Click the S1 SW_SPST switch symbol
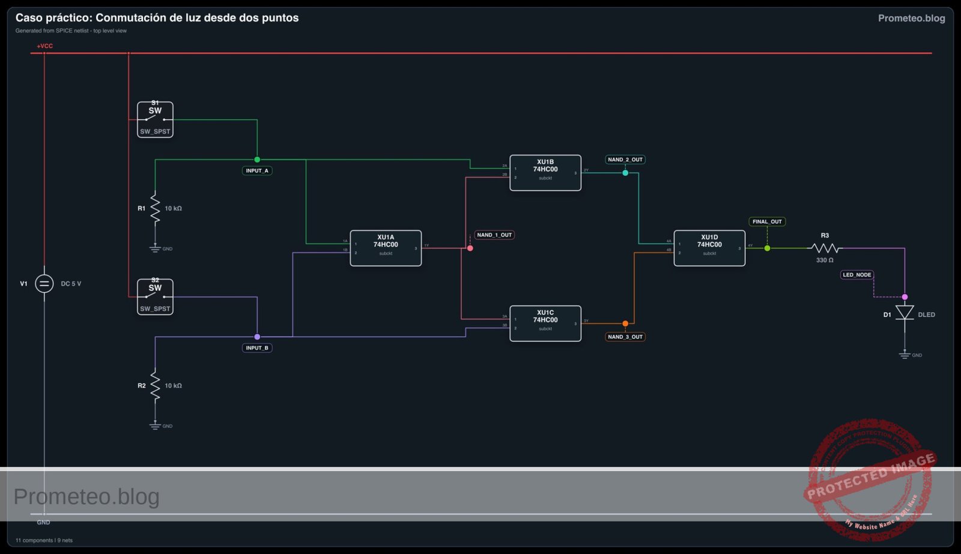Screen dimensions: 961x554 click(x=155, y=119)
